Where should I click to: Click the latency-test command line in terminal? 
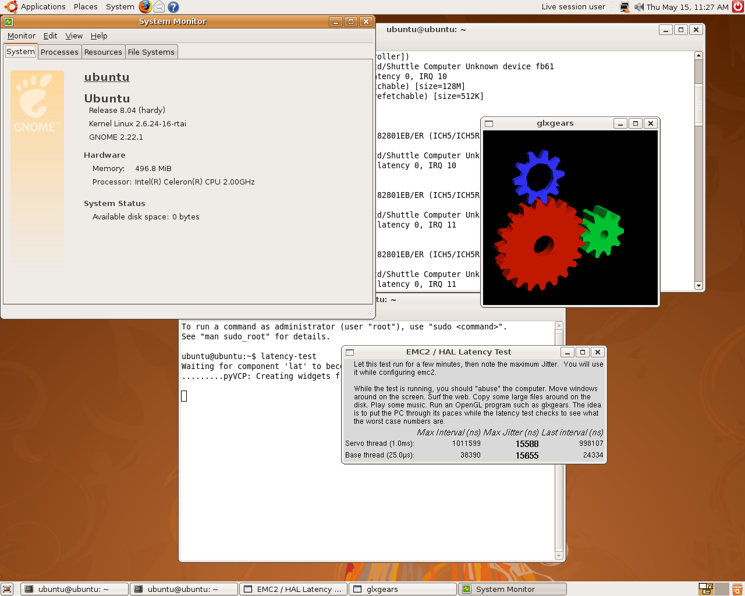point(249,356)
